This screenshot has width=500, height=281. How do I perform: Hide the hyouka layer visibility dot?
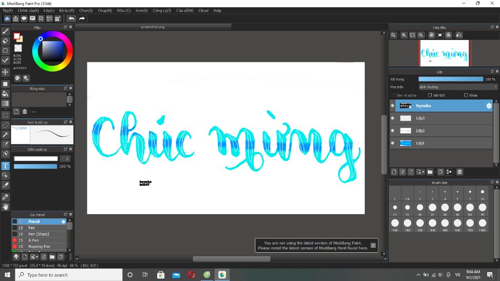(393, 106)
